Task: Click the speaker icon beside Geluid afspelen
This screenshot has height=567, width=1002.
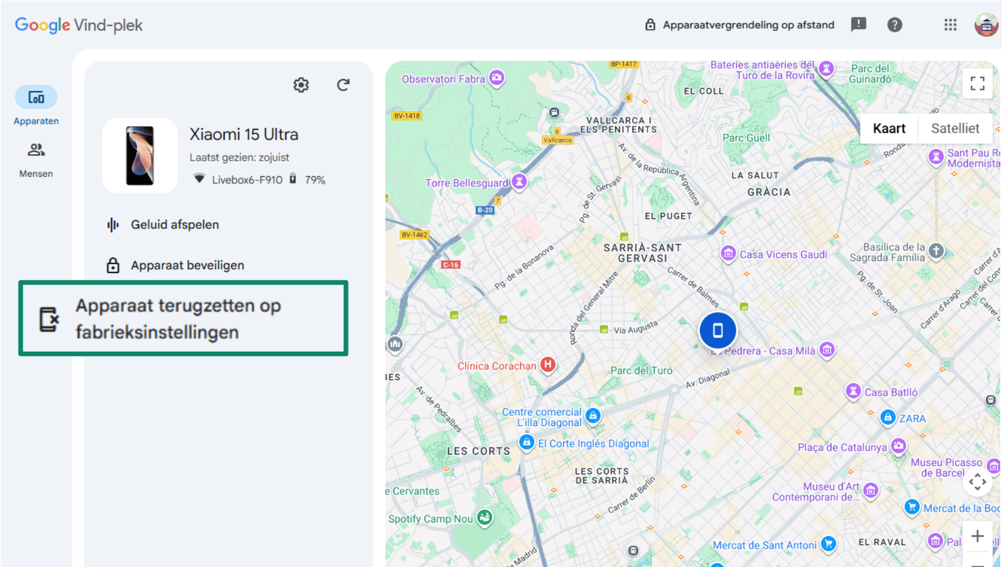Action: [112, 224]
